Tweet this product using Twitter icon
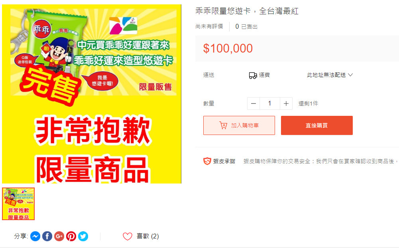Viewport: 399px width, 248px height. point(83,236)
